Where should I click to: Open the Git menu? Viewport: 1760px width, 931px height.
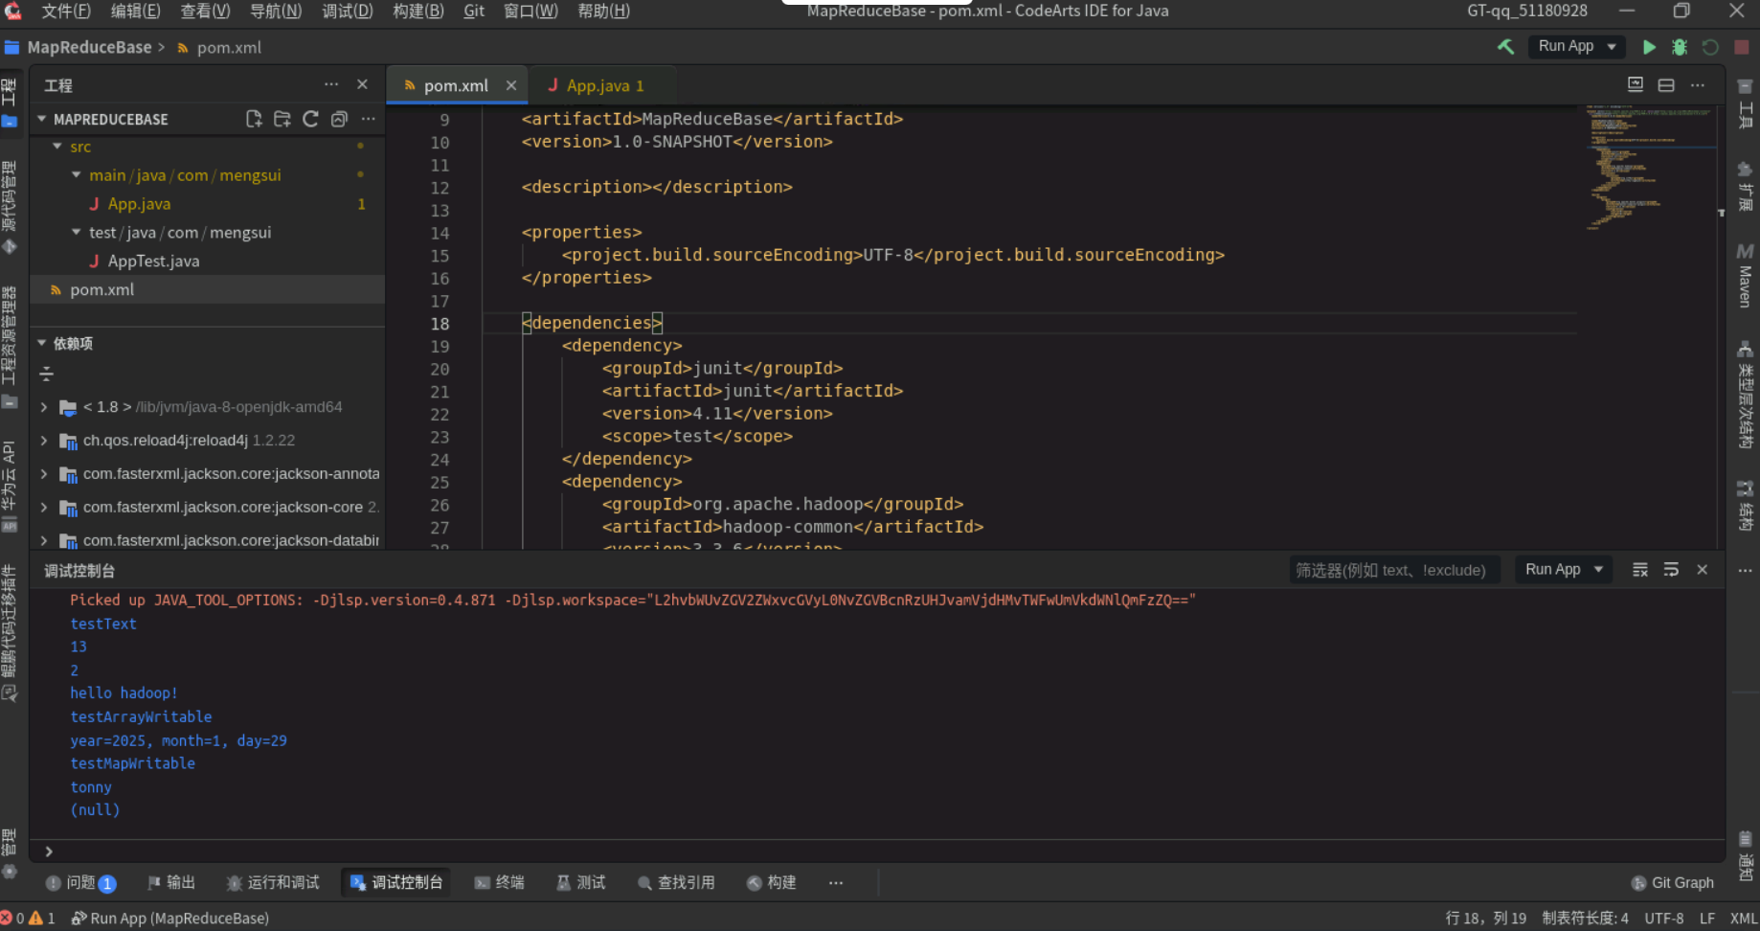(x=474, y=11)
